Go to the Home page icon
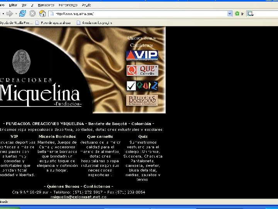The width and height of the screenshot is (278, 209). 42,14
